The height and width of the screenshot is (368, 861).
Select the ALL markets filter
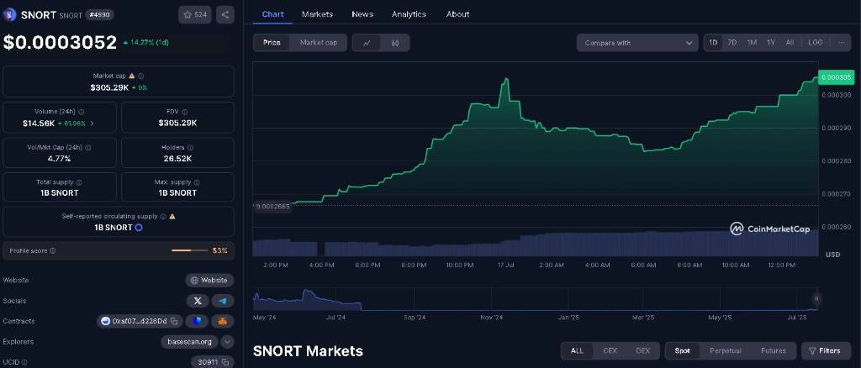pyautogui.click(x=577, y=351)
